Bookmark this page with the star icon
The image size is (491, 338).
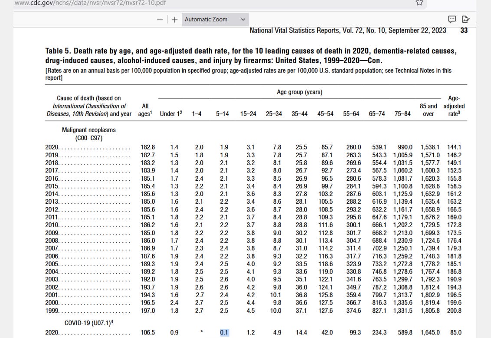[419, 3]
